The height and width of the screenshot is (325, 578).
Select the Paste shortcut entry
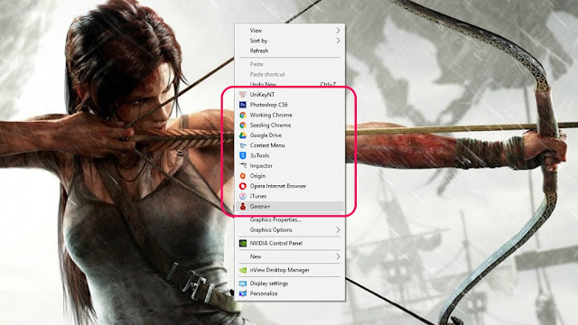tap(290, 74)
